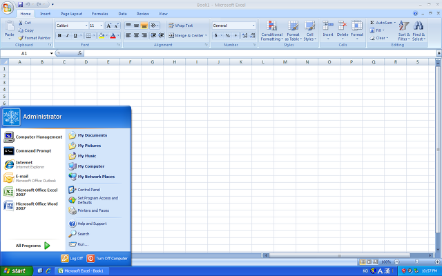Click the Paste clipboard icon
The height and width of the screenshot is (276, 442).
coord(9,26)
